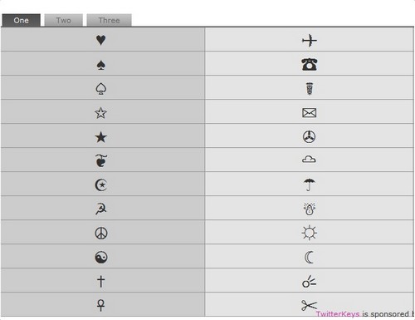Click the peace sign symbol

[x=101, y=234]
